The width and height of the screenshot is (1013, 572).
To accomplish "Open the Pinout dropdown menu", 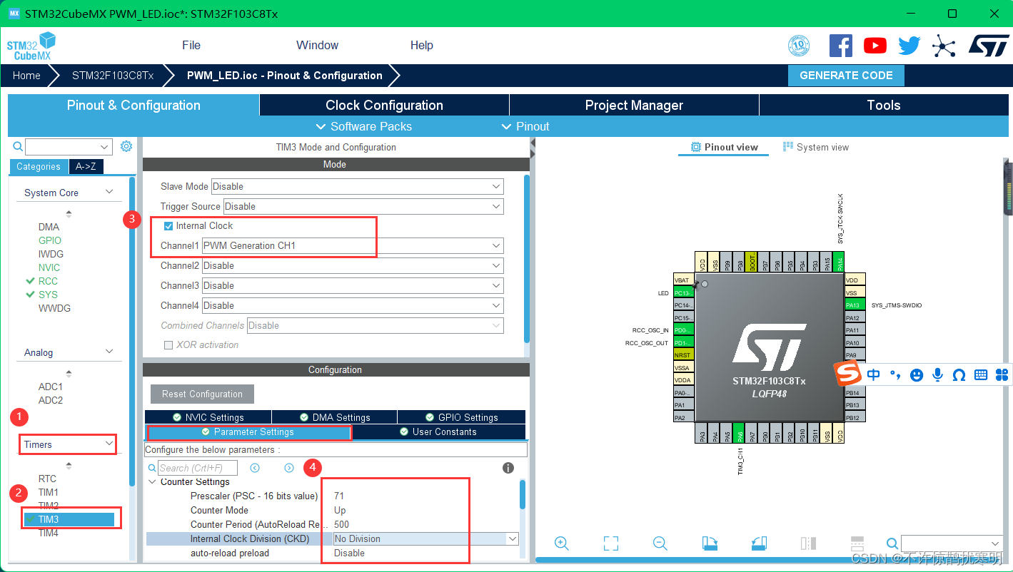I will click(525, 126).
